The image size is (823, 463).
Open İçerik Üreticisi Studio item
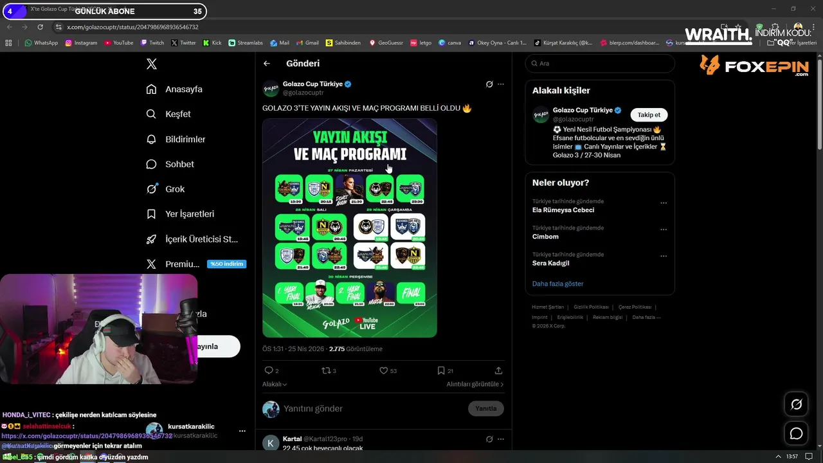[x=192, y=239]
